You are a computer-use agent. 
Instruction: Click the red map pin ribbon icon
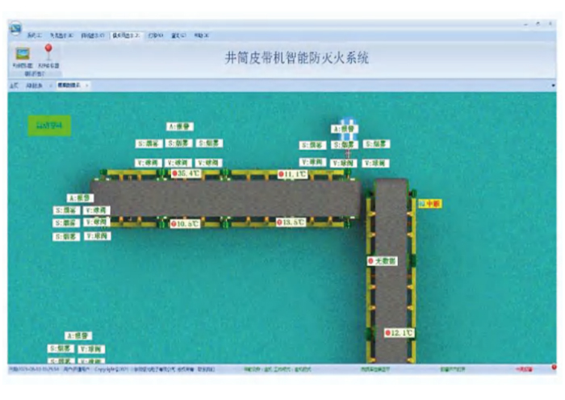(x=46, y=52)
